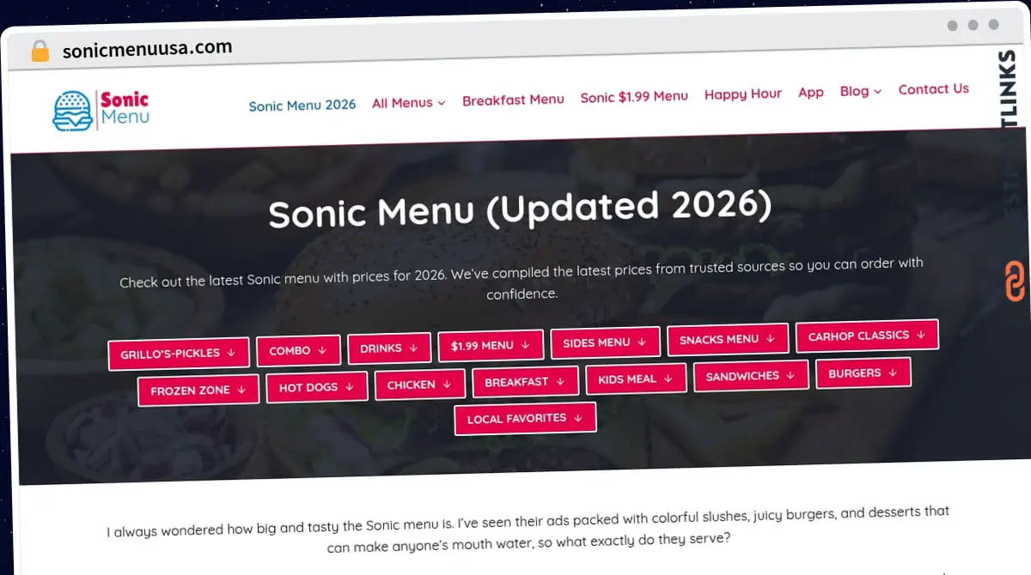Click the Sonic Menu burger logo
The height and width of the screenshot is (575, 1031).
coord(101,111)
